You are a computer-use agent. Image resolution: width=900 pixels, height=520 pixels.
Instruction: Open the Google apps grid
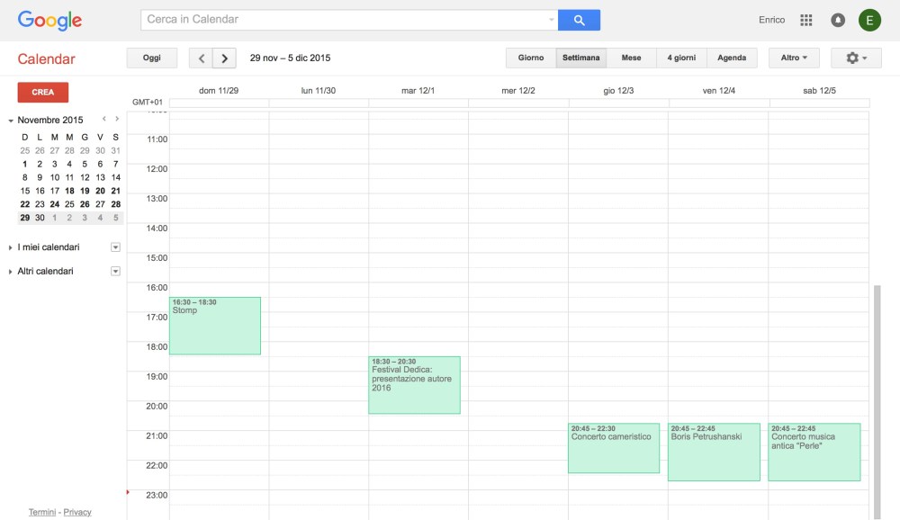(x=806, y=20)
